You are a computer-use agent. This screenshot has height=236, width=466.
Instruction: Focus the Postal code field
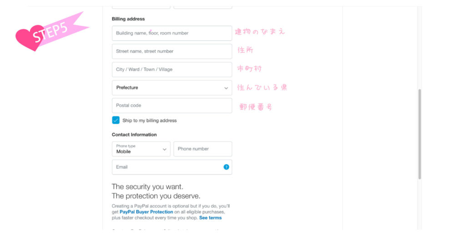pyautogui.click(x=172, y=105)
